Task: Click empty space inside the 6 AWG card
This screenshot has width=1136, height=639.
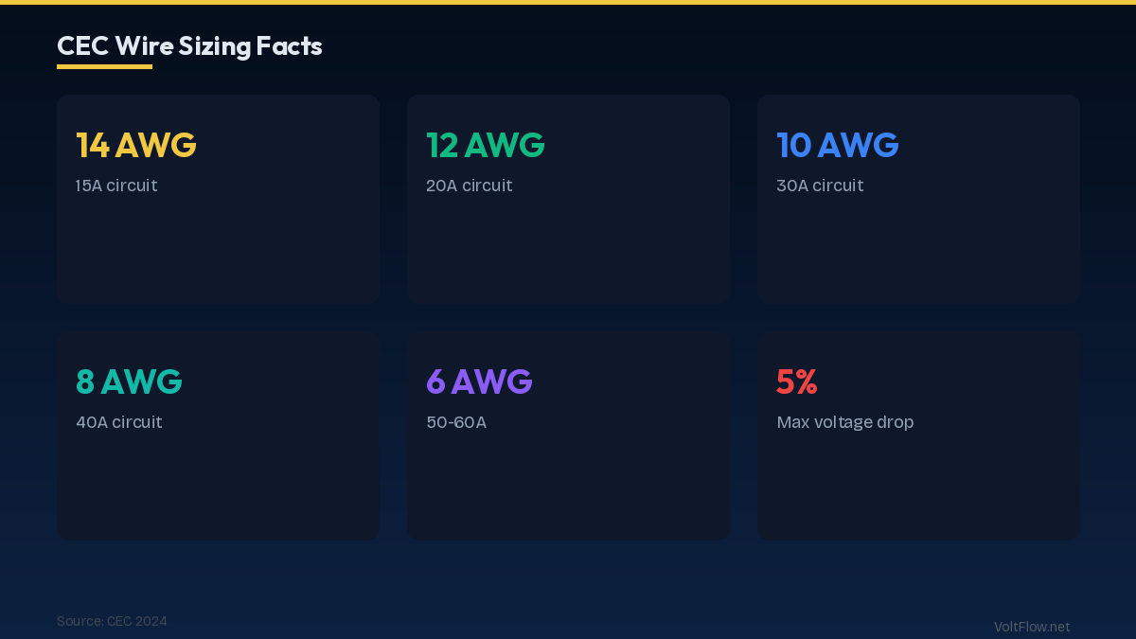Action: 568,488
